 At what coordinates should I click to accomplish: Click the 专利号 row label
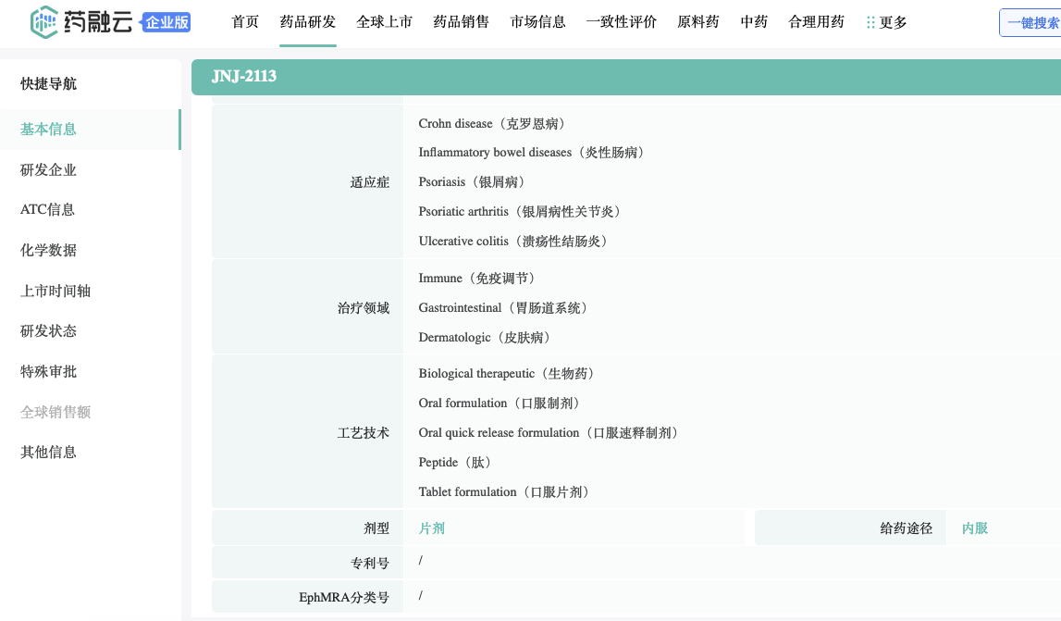(369, 563)
